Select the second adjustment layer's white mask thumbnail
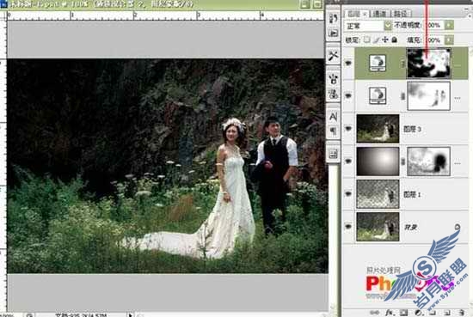The image size is (473, 317). click(428, 96)
